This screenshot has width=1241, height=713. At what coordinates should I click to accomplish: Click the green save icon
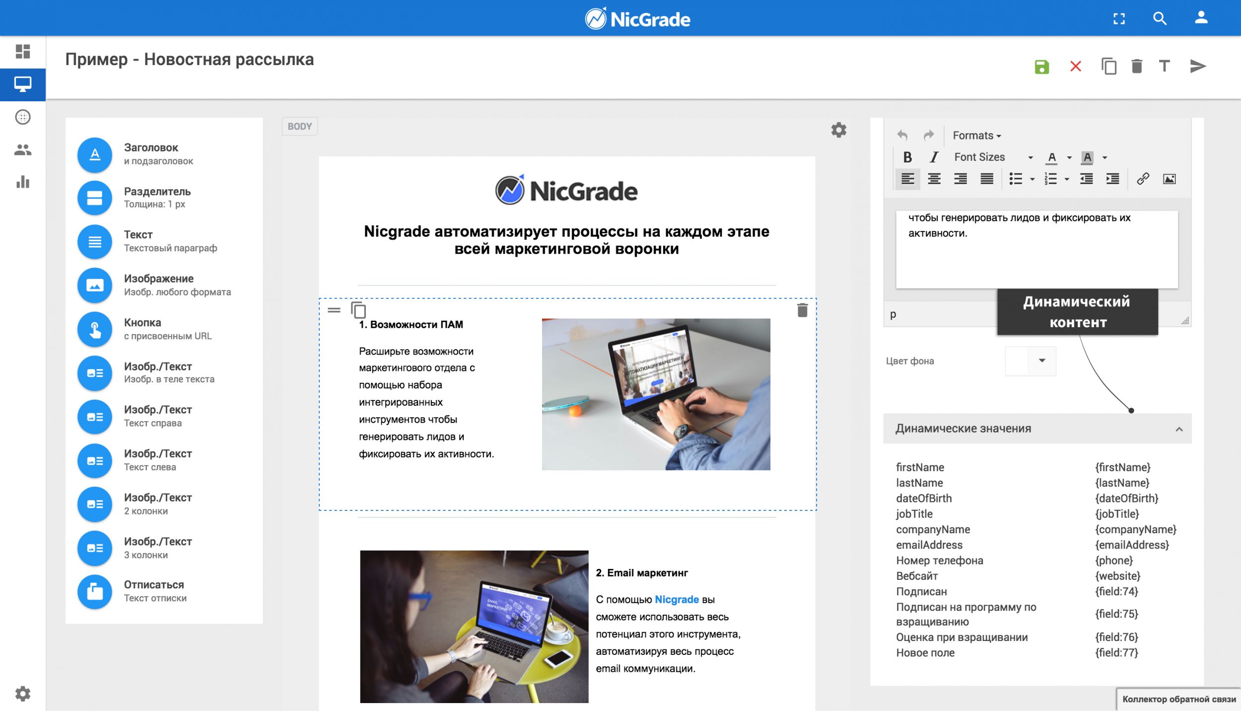click(x=1041, y=67)
